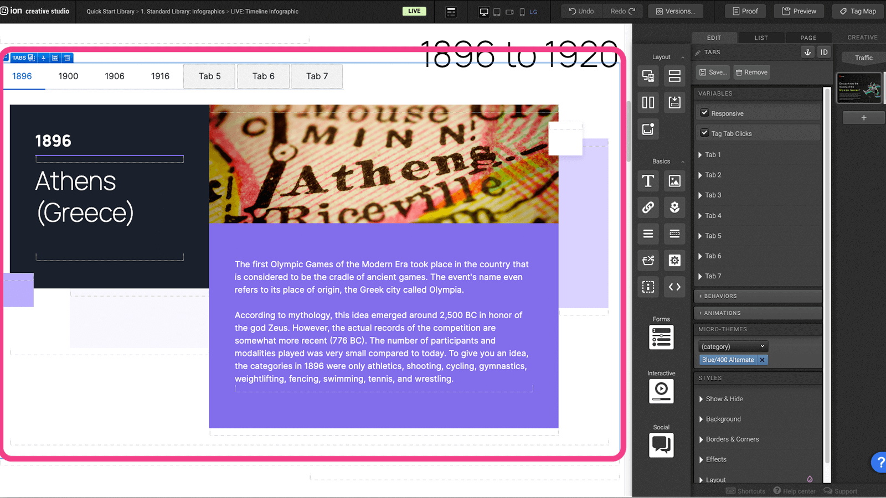Add the Interactive video element icon
This screenshot has width=886, height=498.
click(x=661, y=391)
